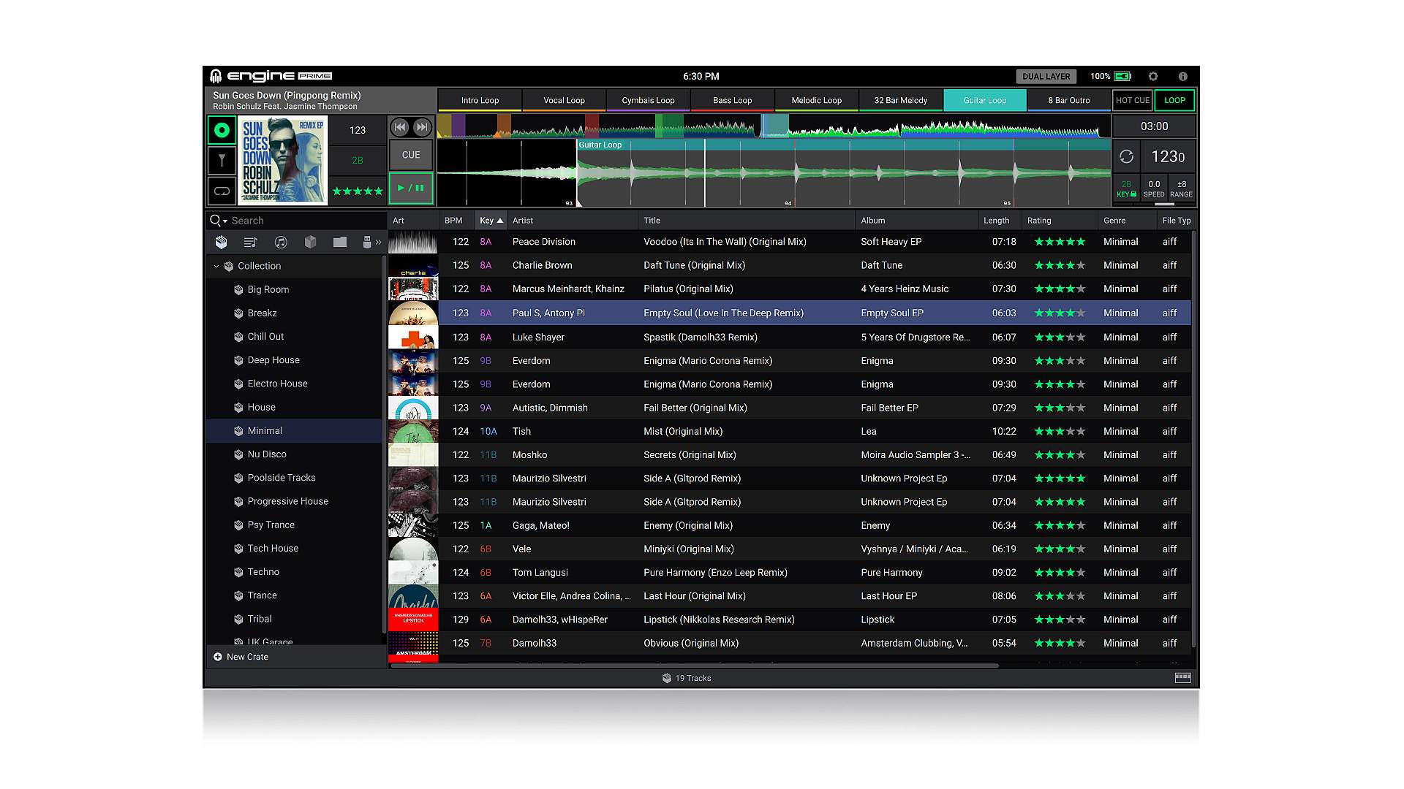
Task: Switch to HOT CUE tab
Action: tap(1132, 100)
